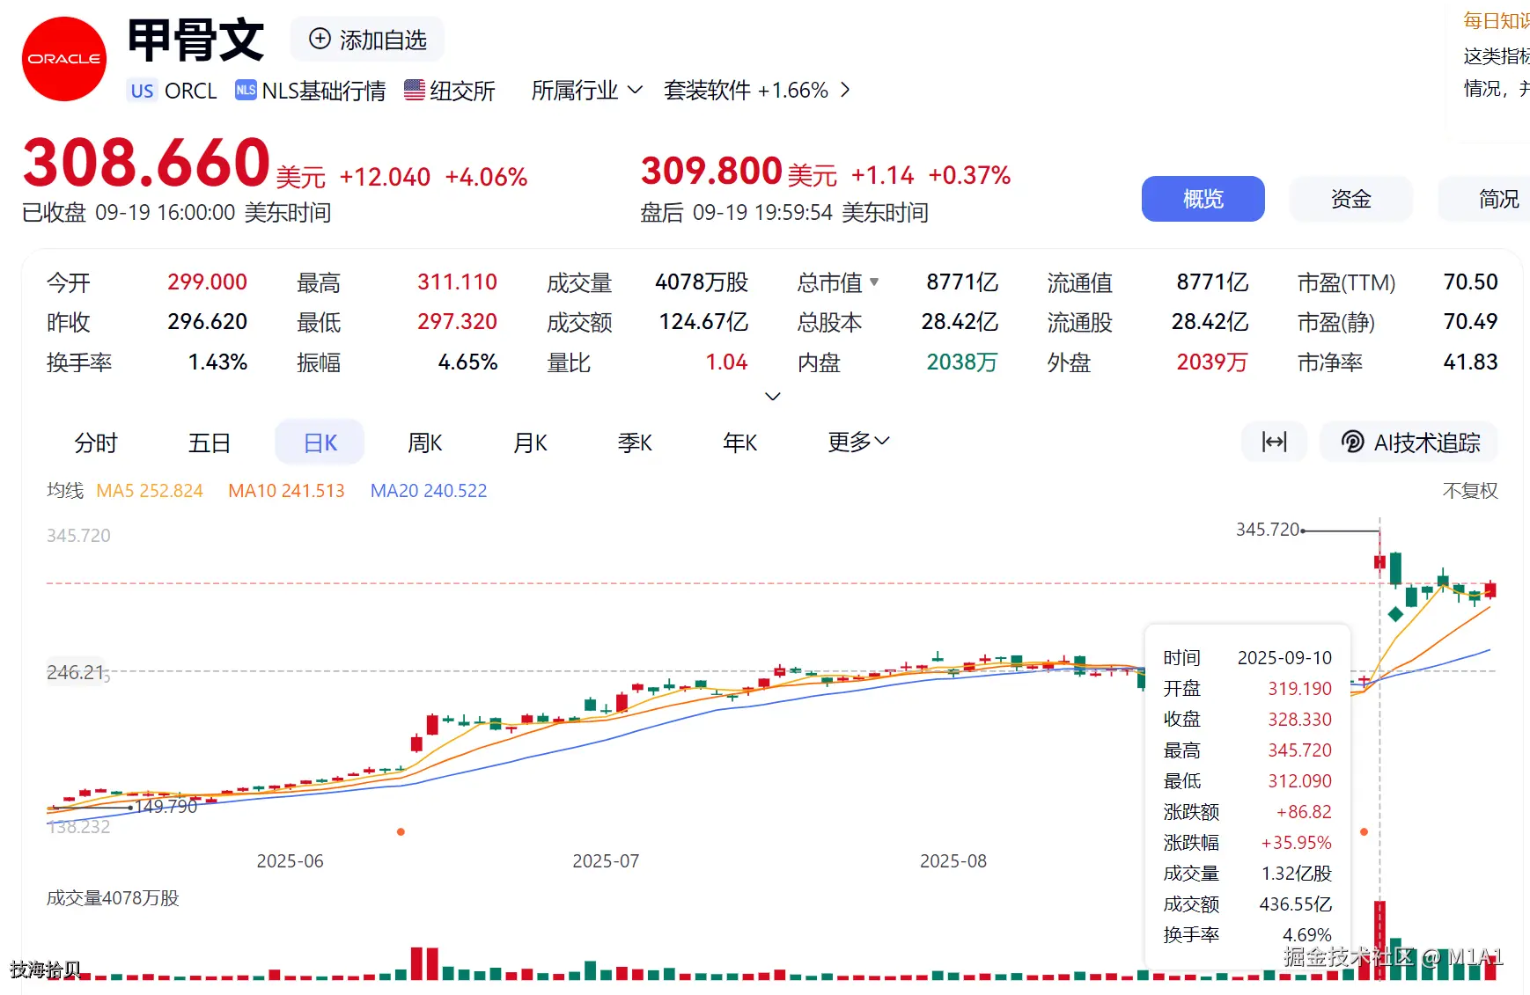Click the 今开 value 299.000
This screenshot has height=995, width=1530.
(x=207, y=282)
